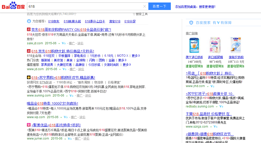Click V1 badge beside www.sznjjs.com
261x143 pixels.
[x=215, y=127]
